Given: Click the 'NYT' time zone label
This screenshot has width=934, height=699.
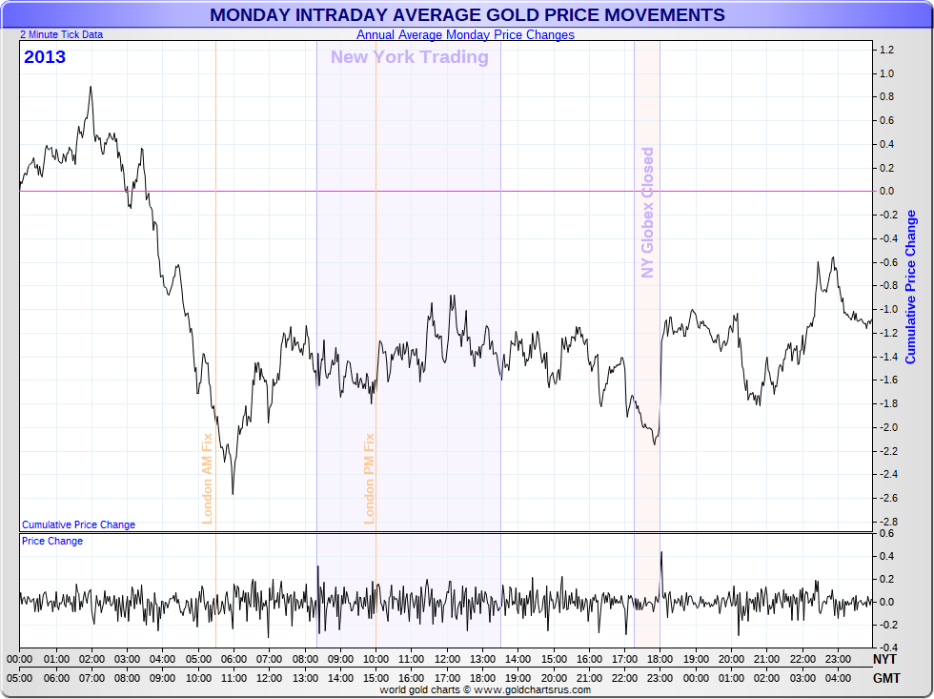Looking at the screenshot, I should [884, 659].
